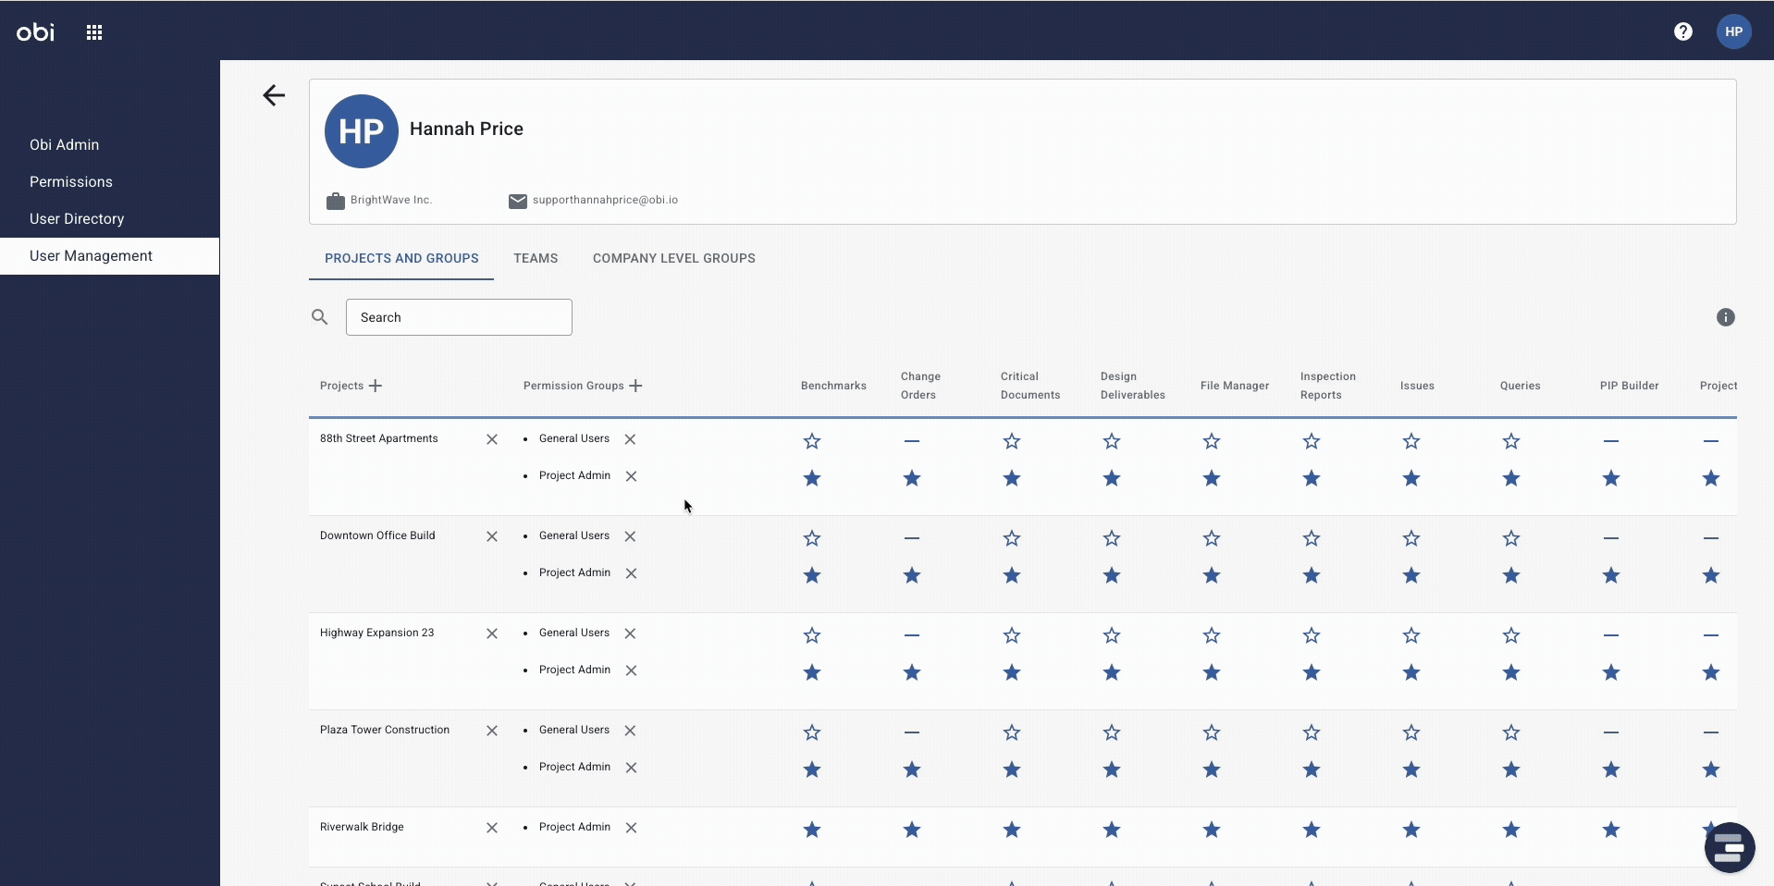Click the Benchmarks column header
1774x886 pixels.
pyautogui.click(x=833, y=386)
